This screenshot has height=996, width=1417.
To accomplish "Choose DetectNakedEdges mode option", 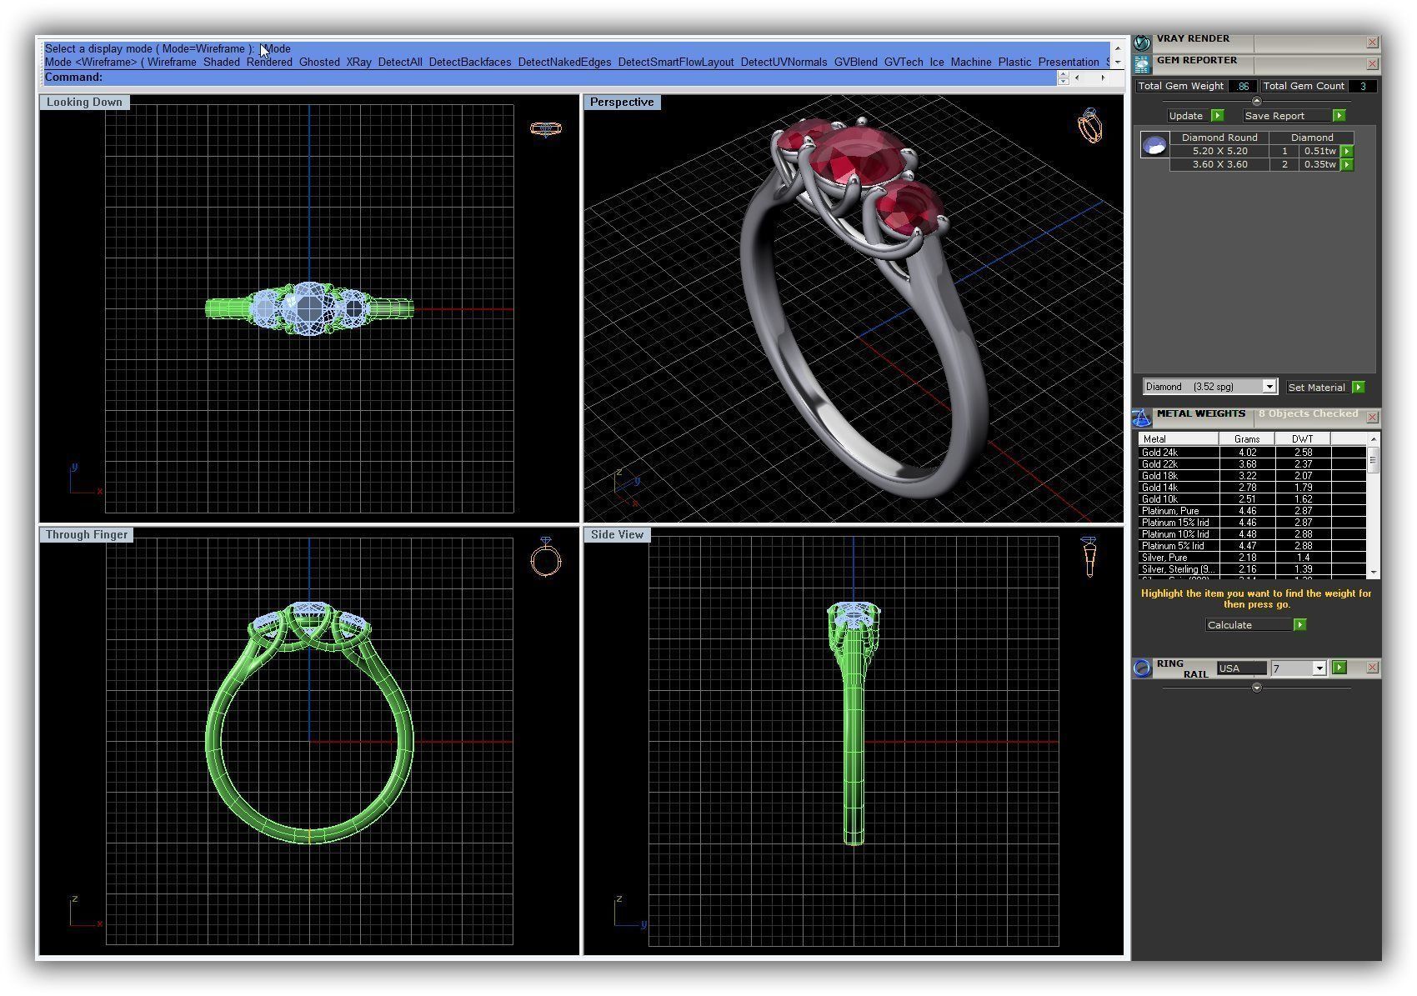I will pyautogui.click(x=564, y=62).
